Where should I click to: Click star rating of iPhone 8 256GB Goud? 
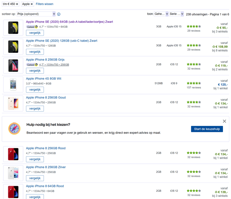[194, 102]
